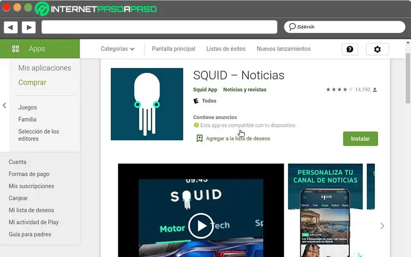411x257 pixels.
Task: Click the 14,190 ratings count
Action: coord(363,89)
